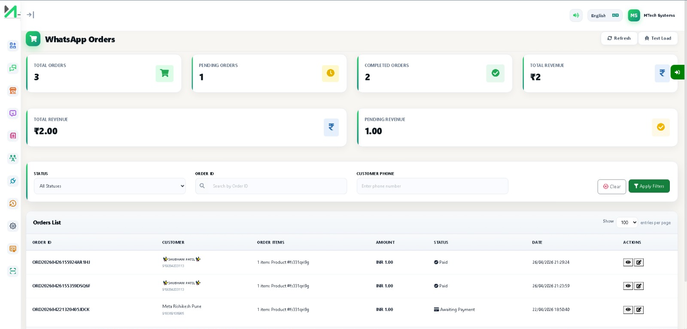Screen dimensions: 687x329
Task: Open the orange store icon in sidebar
Action: pyautogui.click(x=13, y=91)
